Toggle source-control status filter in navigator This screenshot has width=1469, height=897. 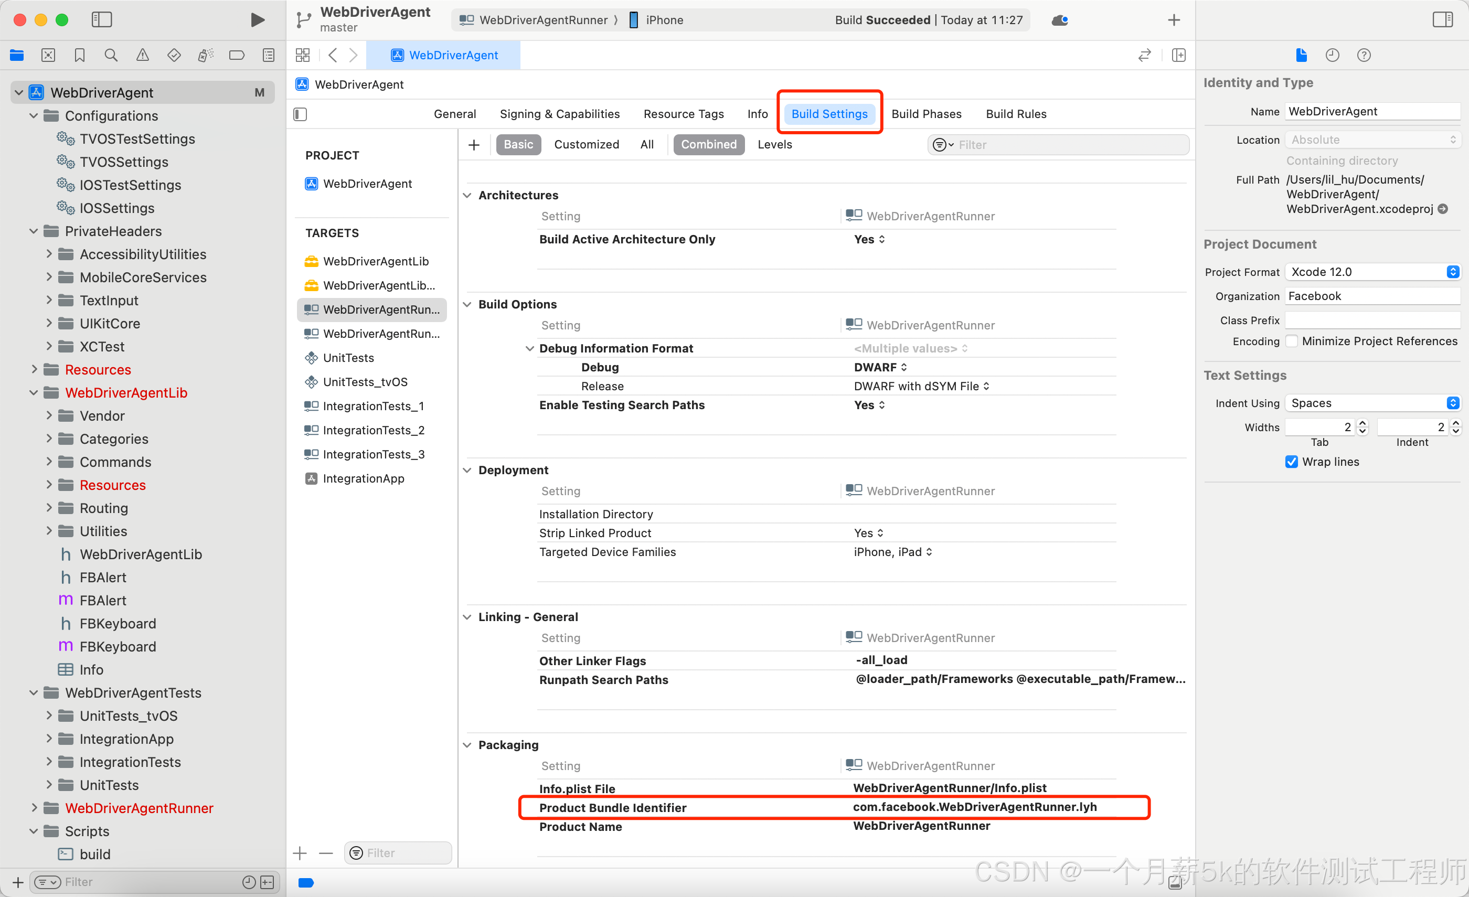pos(267,881)
